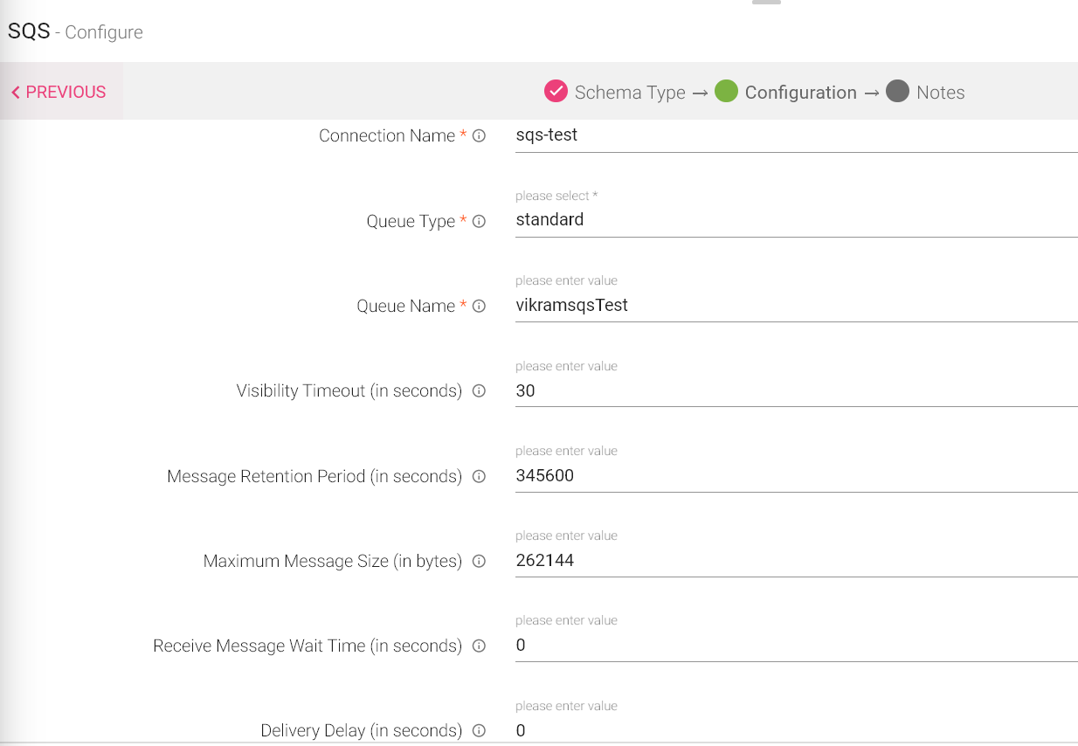The image size is (1078, 746).
Task: Click the Maximum Message Size input
Action: point(795,561)
